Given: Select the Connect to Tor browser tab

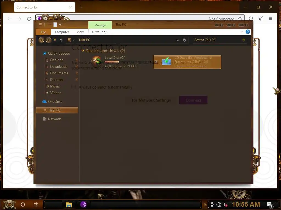Looking at the screenshot, I should point(44,7).
